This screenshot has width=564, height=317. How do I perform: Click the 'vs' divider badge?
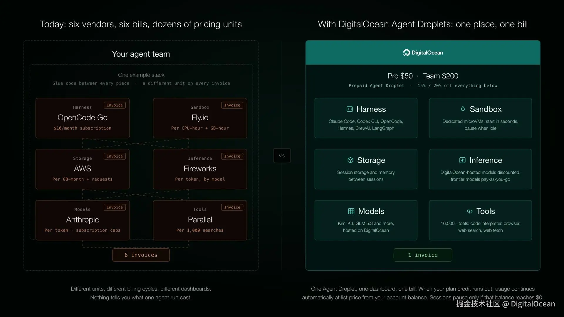point(282,156)
